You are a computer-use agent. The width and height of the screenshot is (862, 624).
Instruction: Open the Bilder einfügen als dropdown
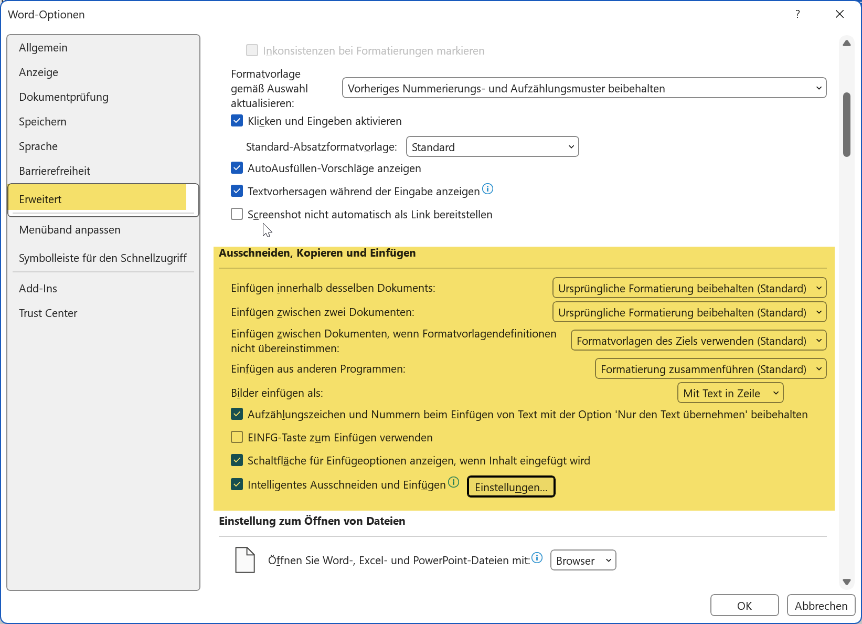(730, 393)
